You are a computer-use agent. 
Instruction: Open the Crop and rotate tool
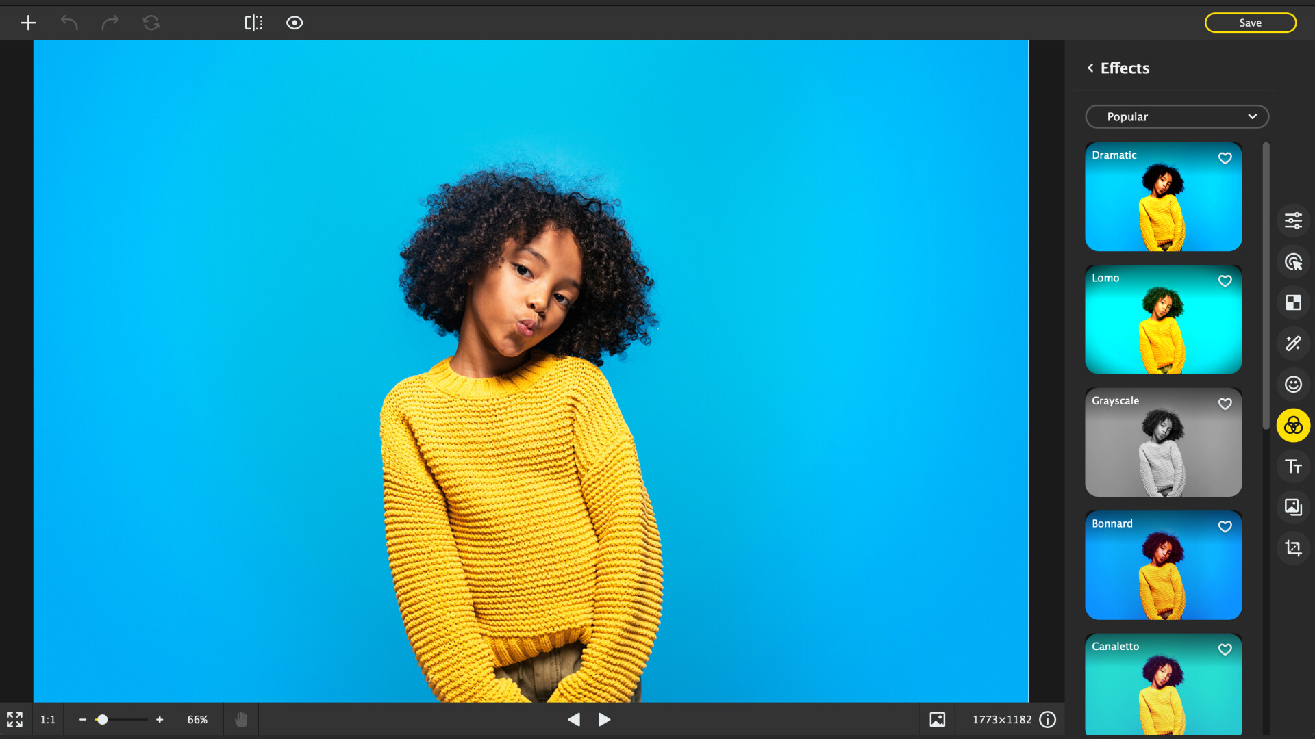[x=1293, y=548]
